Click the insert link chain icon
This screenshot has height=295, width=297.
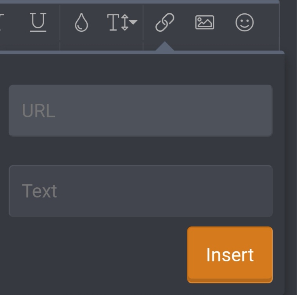(x=165, y=23)
